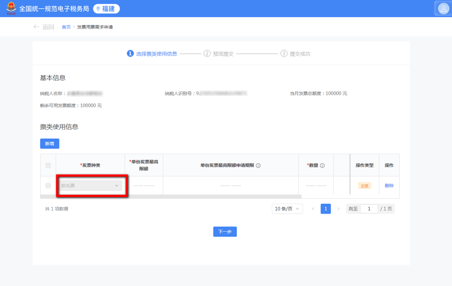Click the 新增 button
452x286 pixels.
49,144
